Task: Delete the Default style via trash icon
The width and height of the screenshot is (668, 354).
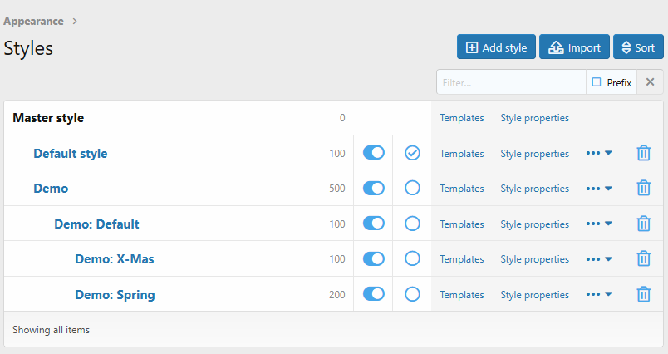Action: [643, 153]
